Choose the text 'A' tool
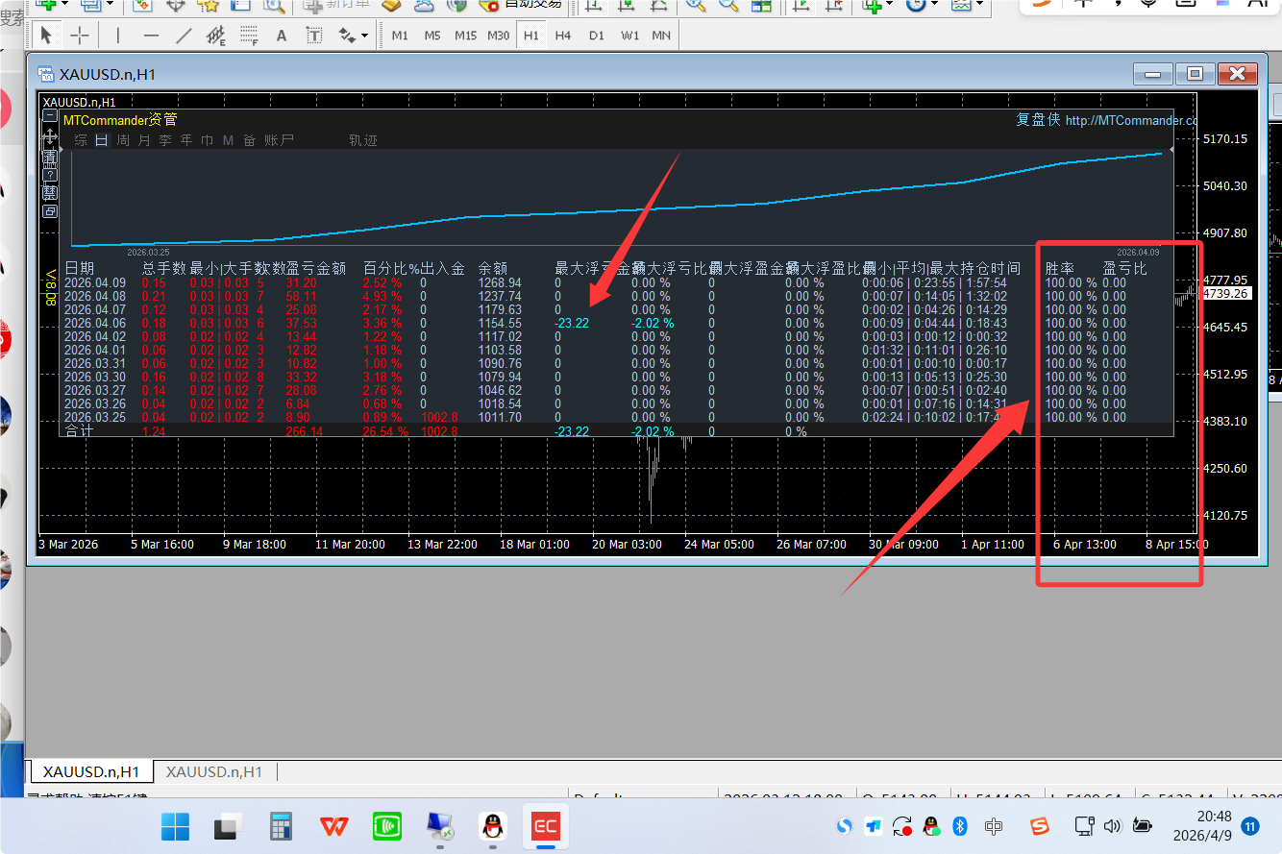1282x854 pixels. [x=282, y=36]
